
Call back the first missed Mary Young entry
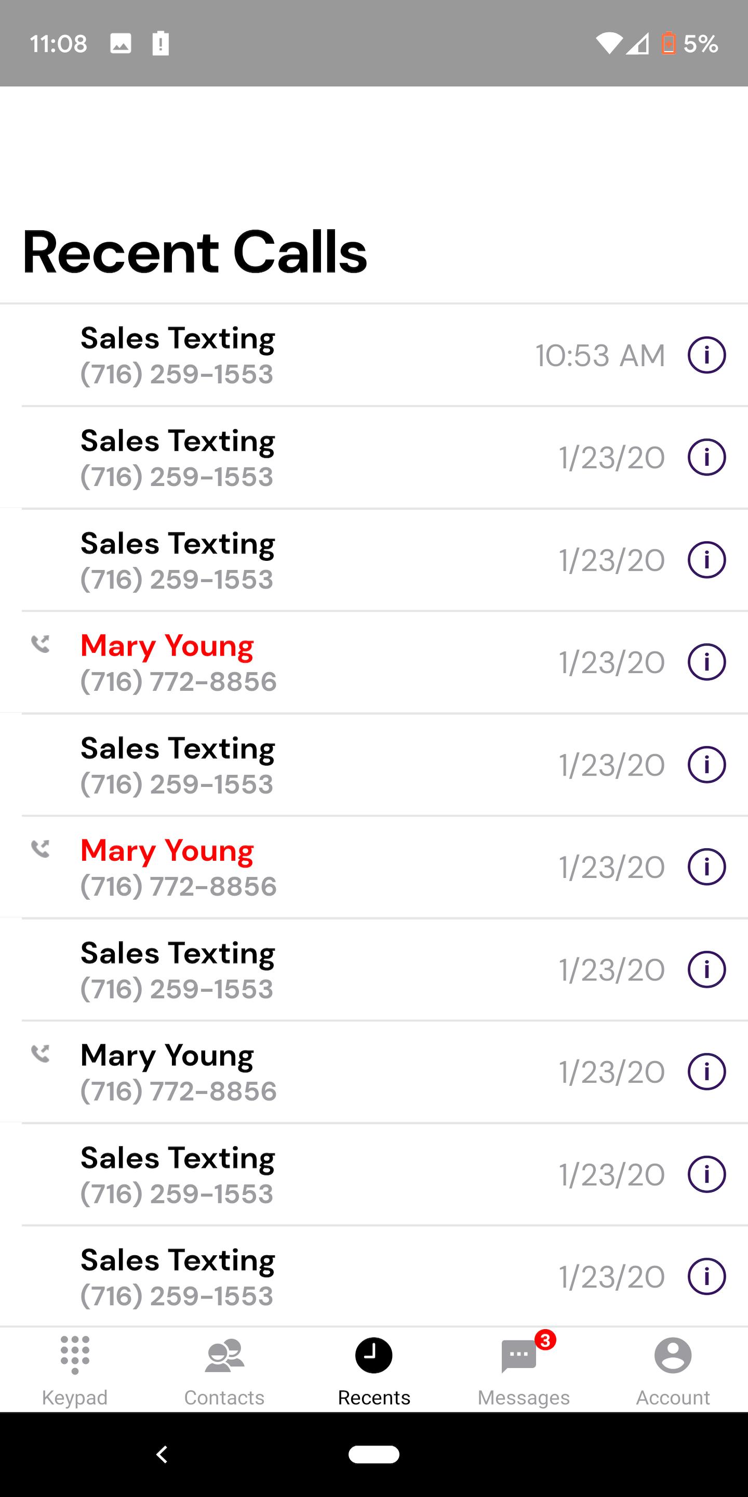coord(374,663)
